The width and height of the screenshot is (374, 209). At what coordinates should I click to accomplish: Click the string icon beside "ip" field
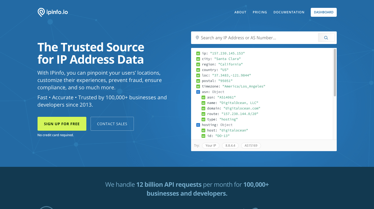[198, 53]
